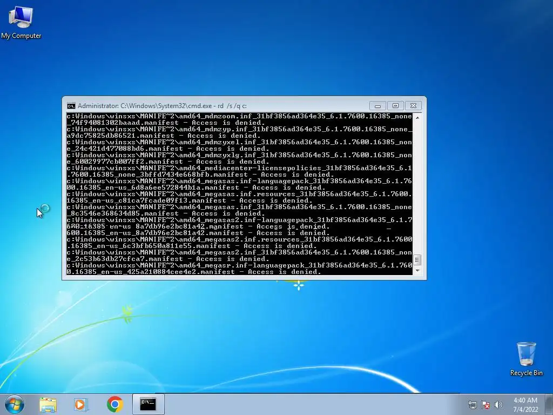Click the console scrollbar thumb
Viewport: 553px width, 415px height.
pyautogui.click(x=417, y=260)
